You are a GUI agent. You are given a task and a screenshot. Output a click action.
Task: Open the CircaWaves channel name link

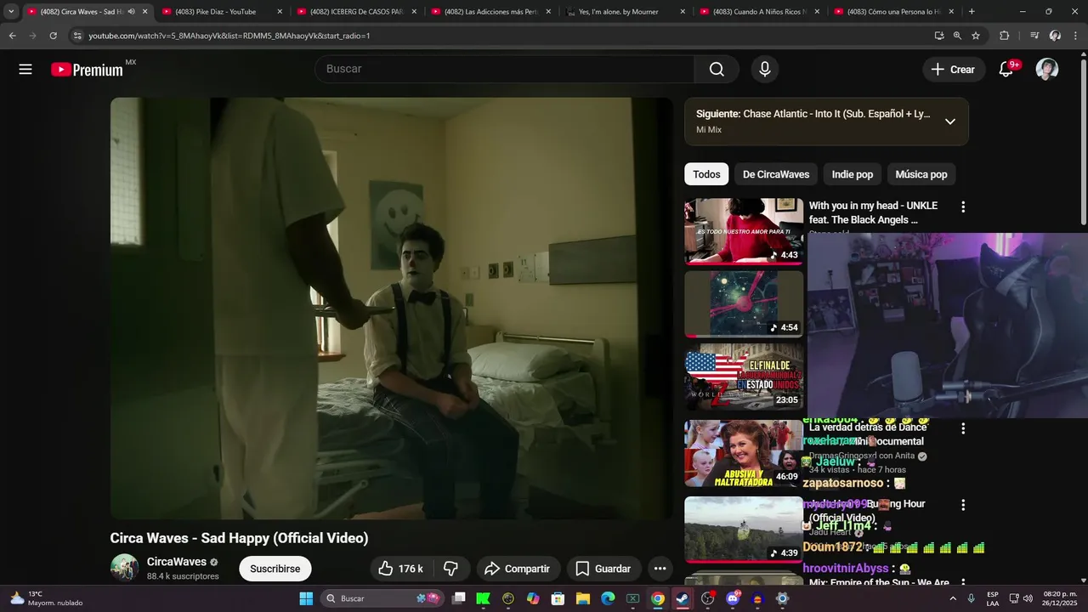click(177, 562)
